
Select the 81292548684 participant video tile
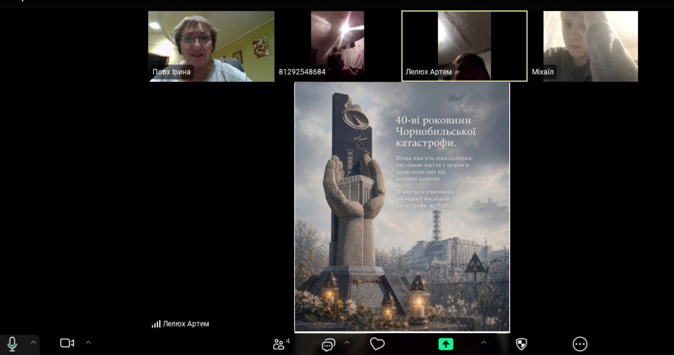pos(337,42)
